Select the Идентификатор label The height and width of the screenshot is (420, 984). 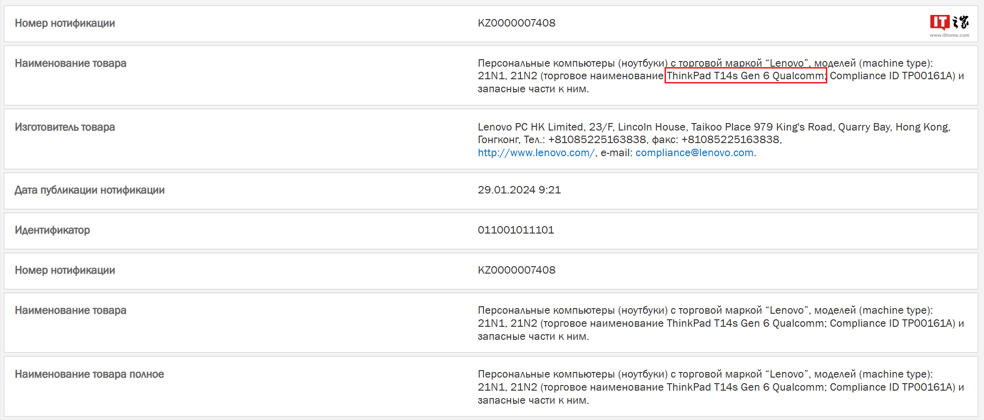[x=52, y=230]
